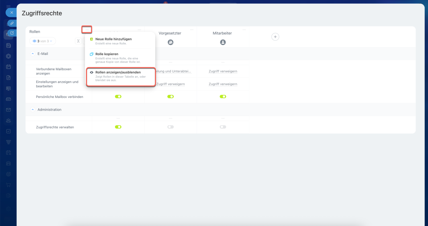This screenshot has height=226, width=428.
Task: Toggle Zugriffsrechte verwalten for Vorgesetzter
Action: pyautogui.click(x=171, y=127)
